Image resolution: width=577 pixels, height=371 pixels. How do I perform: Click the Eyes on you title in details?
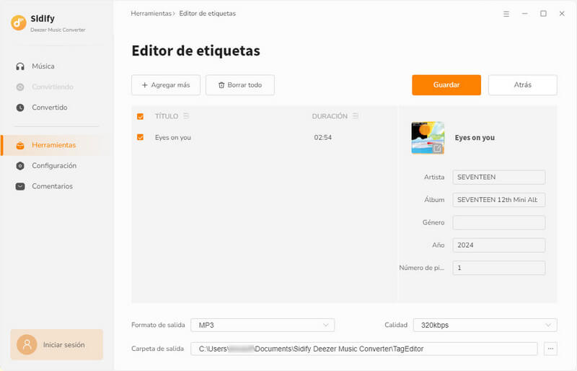click(475, 138)
